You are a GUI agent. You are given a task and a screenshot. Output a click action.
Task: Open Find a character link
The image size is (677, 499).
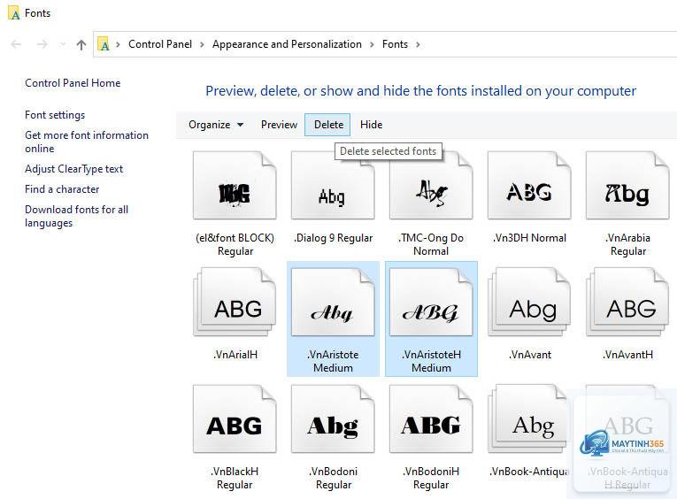(62, 189)
